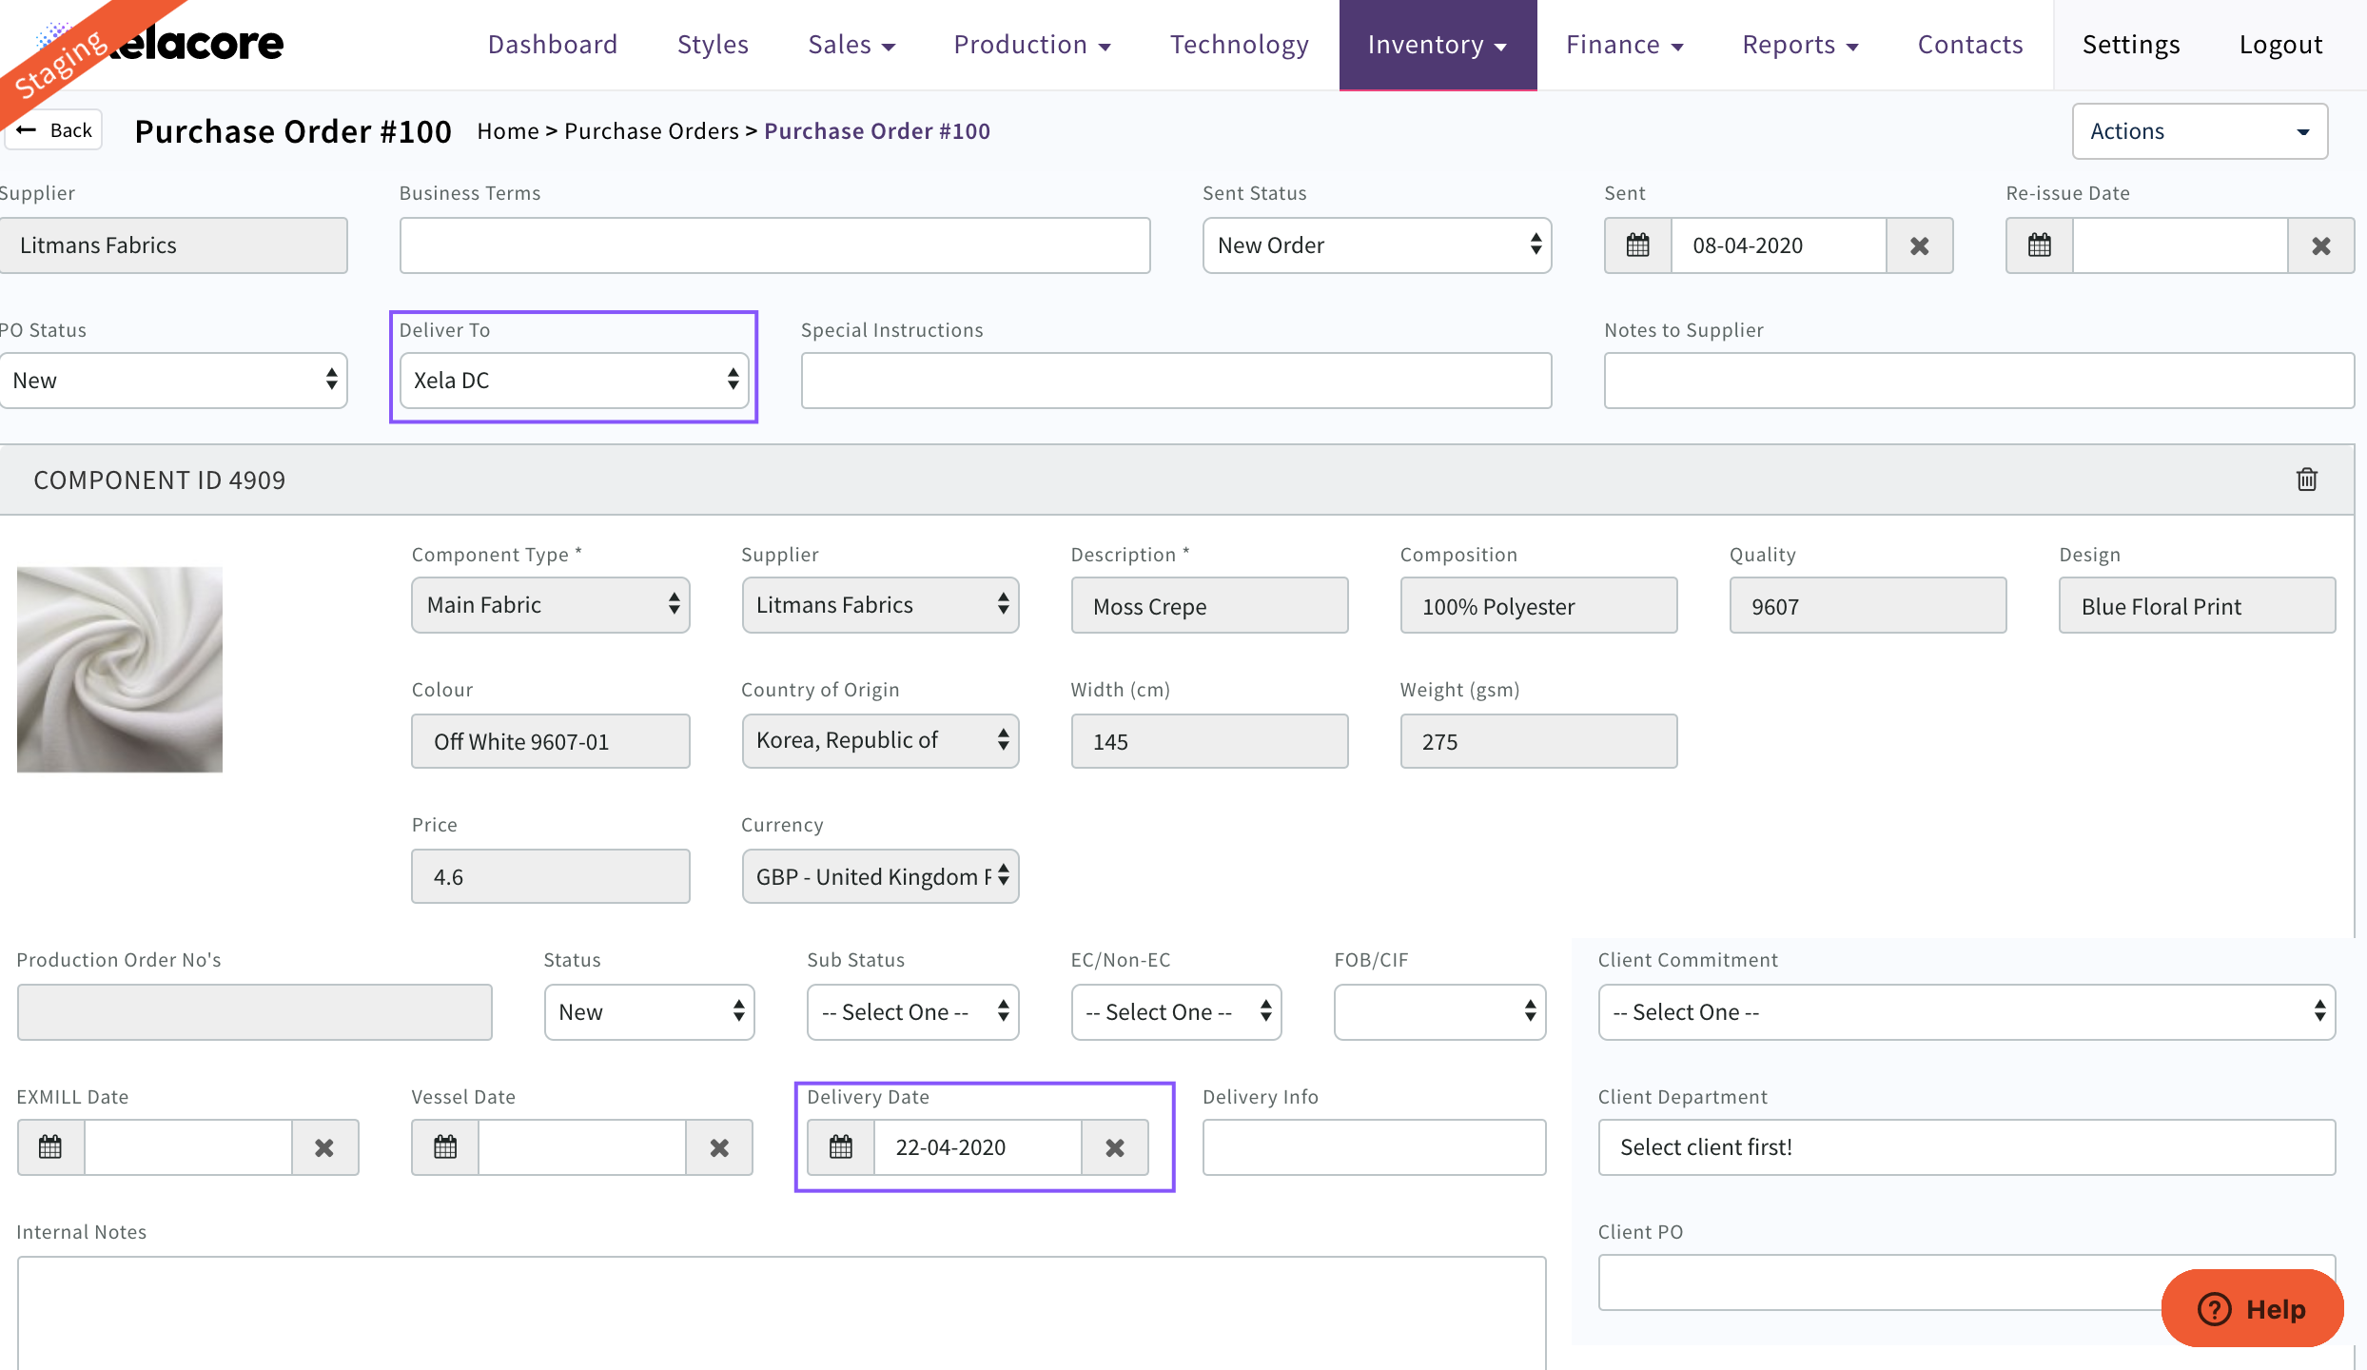Open the Vessel Date calendar
2367x1370 pixels.
coord(445,1147)
